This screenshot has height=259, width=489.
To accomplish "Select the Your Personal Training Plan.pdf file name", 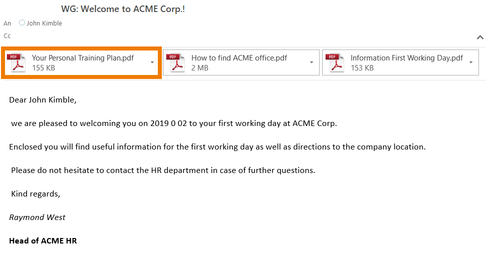I will (83, 58).
